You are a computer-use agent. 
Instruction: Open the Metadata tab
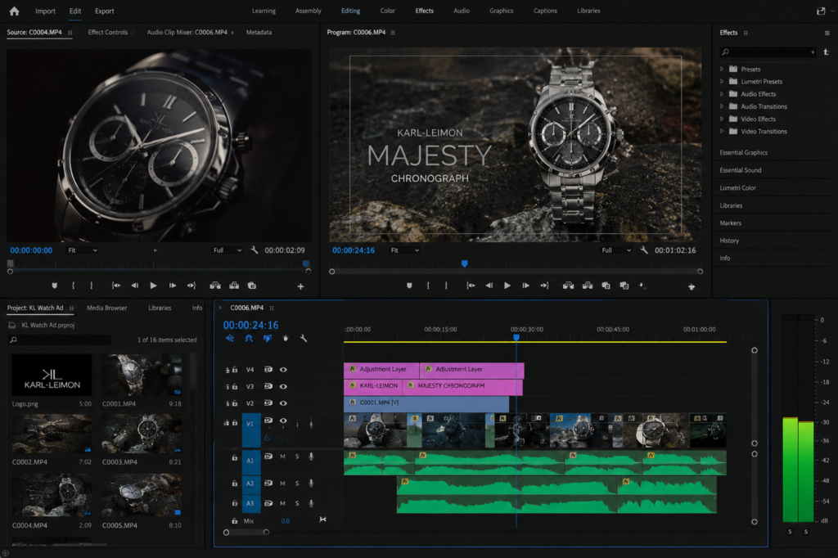point(259,32)
